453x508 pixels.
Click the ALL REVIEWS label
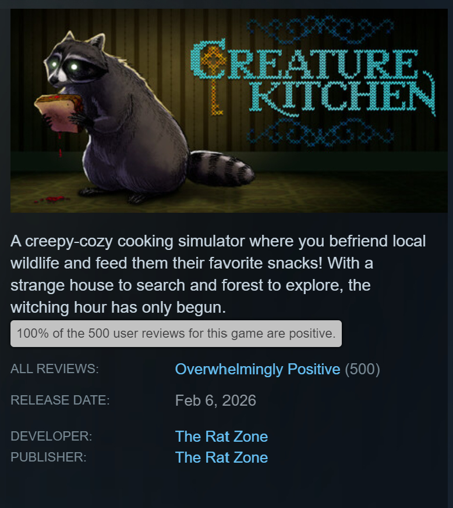55,369
